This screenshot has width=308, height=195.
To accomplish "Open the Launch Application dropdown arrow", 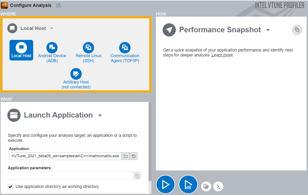I will click(100, 115).
